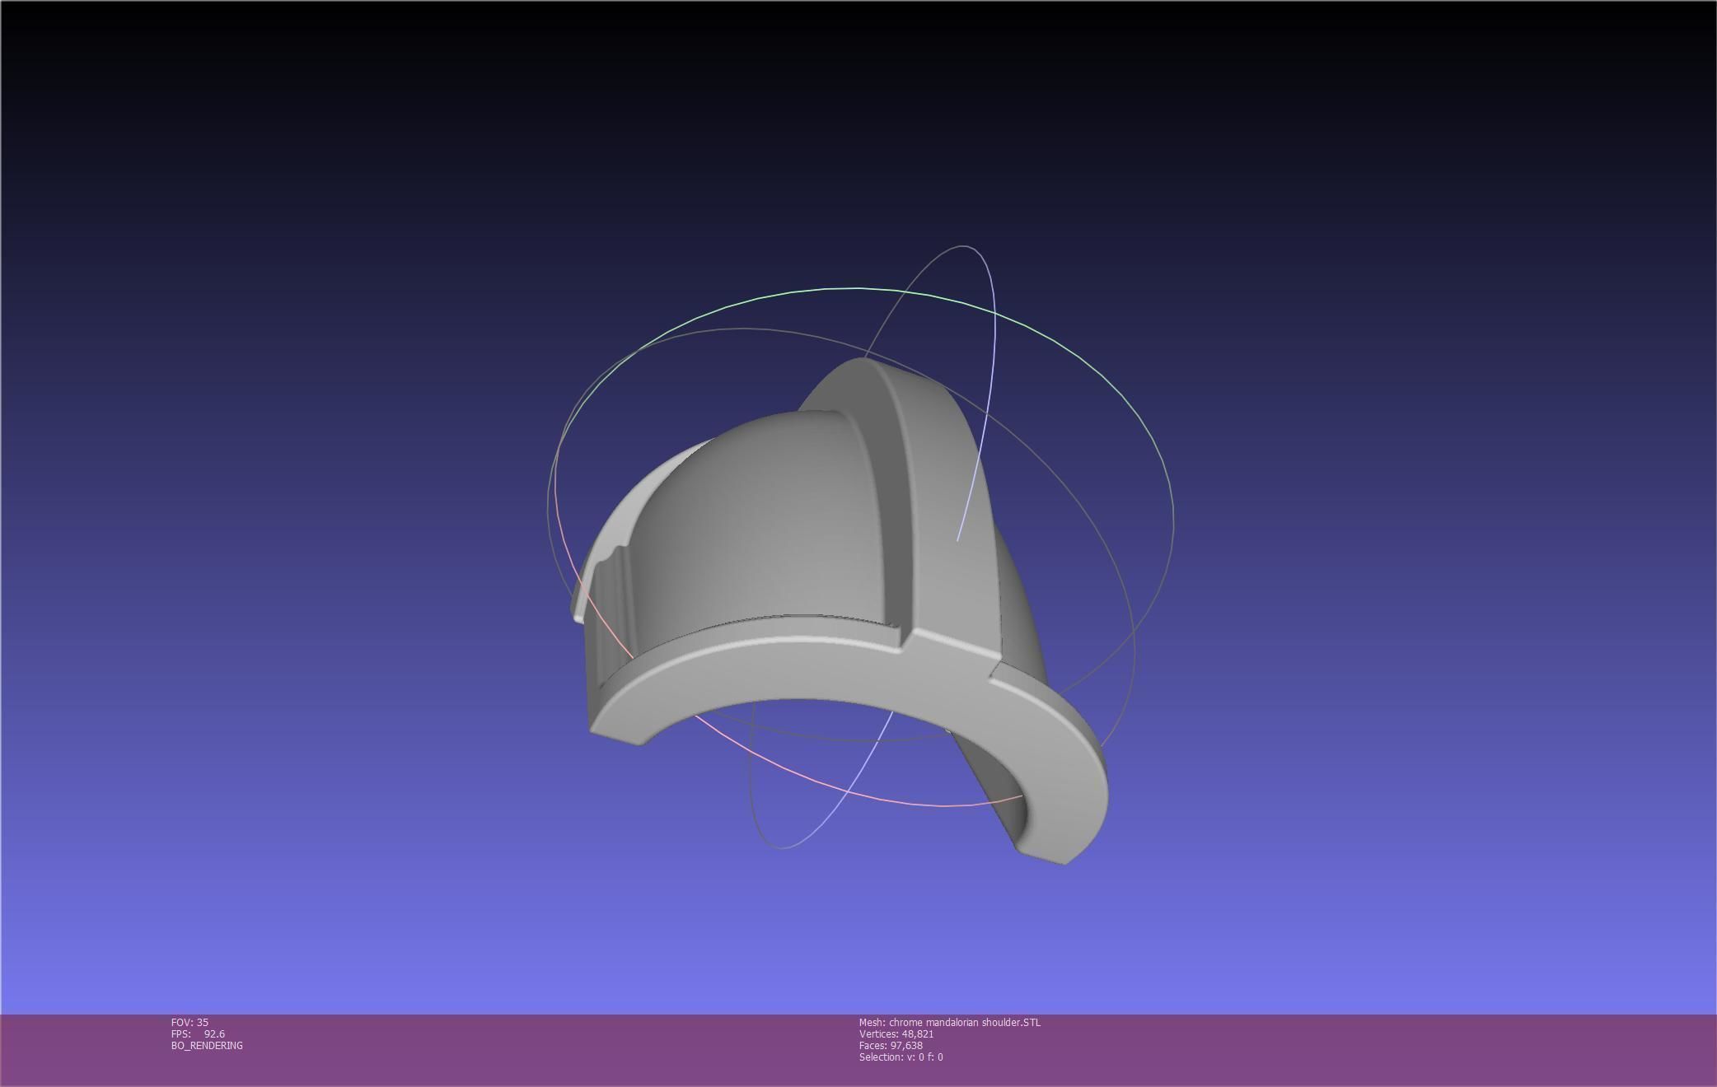Image resolution: width=1717 pixels, height=1087 pixels.
Task: Click the FOV: 35 readout
Action: coord(189,1022)
